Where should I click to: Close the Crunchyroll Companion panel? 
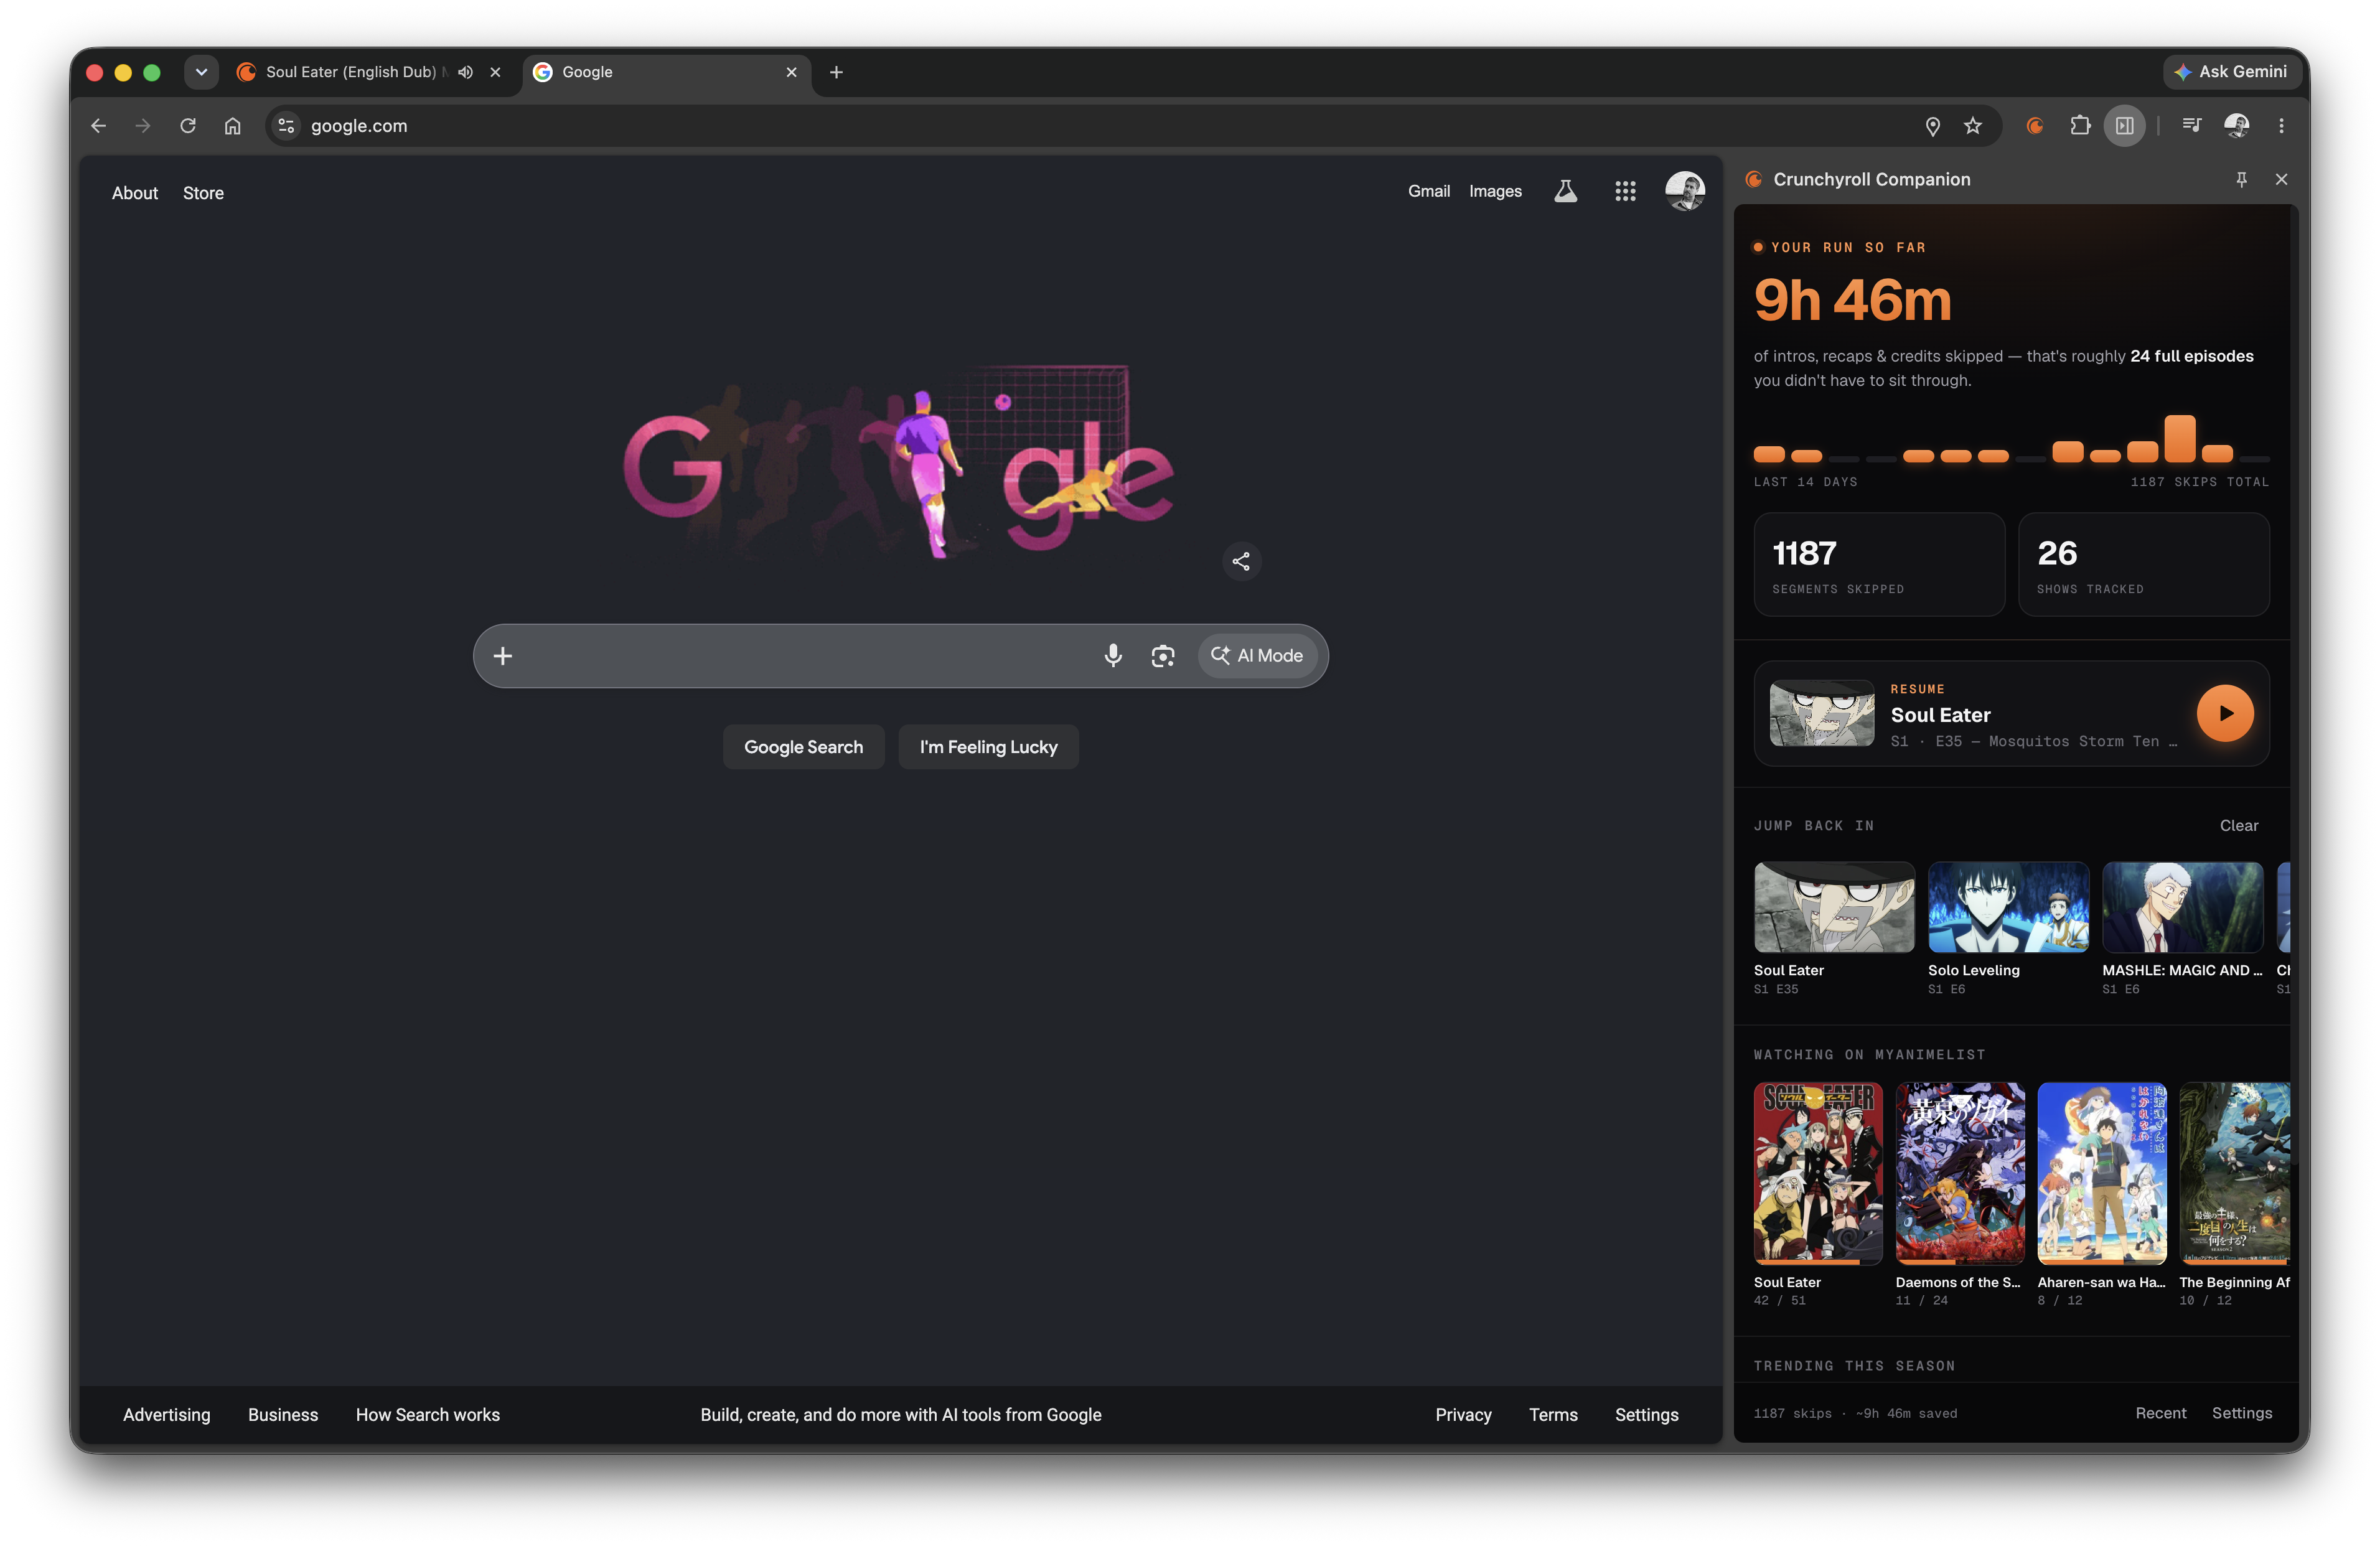pyautogui.click(x=2281, y=179)
